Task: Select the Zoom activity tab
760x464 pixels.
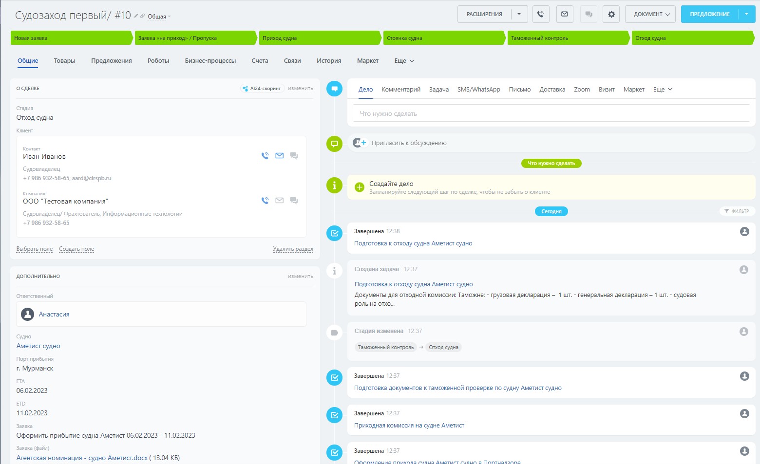Action: pyautogui.click(x=582, y=90)
